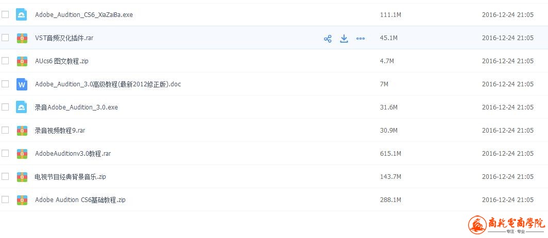Click the Word document icon for Adobe_Audition_3.0高级教程
Viewport: 548px width, 238px height.
pyautogui.click(x=22, y=84)
